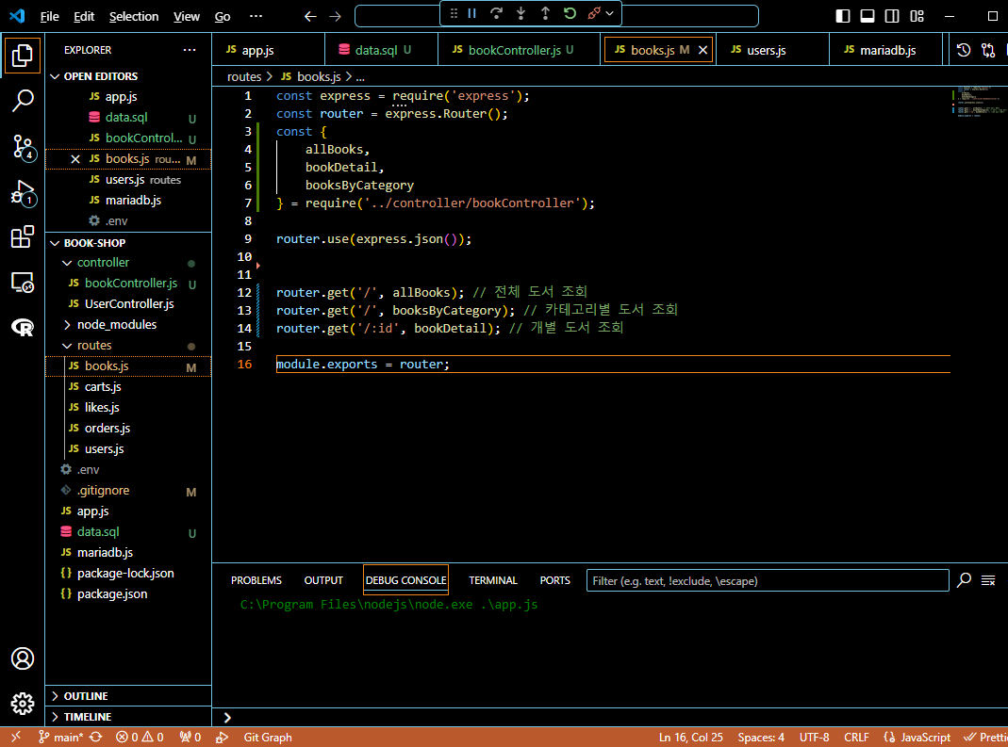
Task: Open the View menu
Action: click(x=187, y=17)
